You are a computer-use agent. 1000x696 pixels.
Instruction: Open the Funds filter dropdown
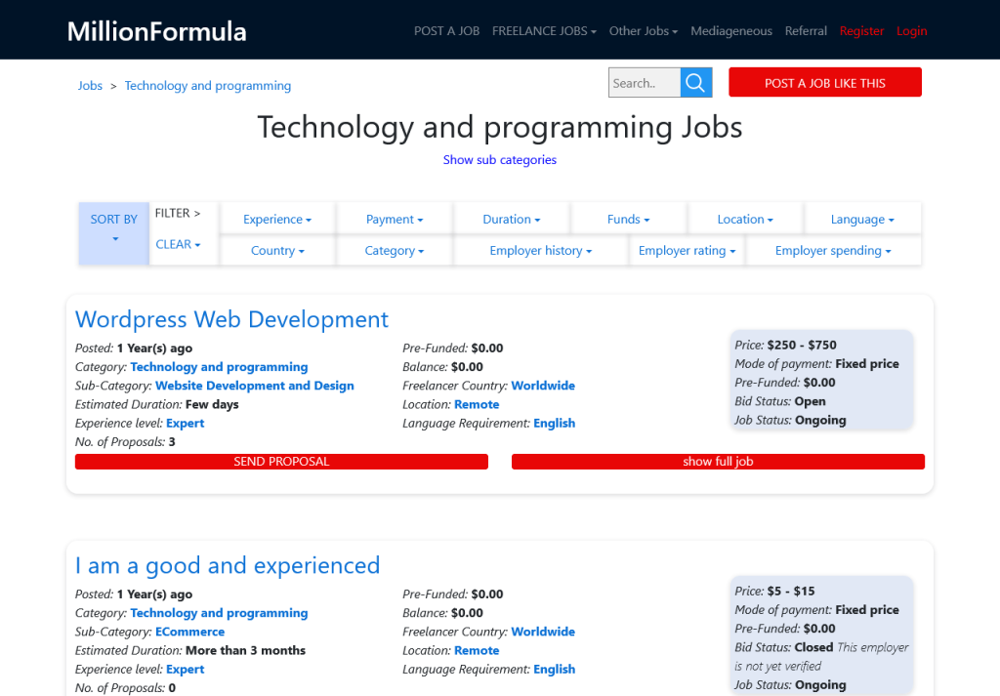[628, 218]
